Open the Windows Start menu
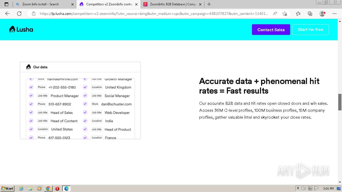Image resolution: width=342 pixels, height=192 pixels. point(7,188)
